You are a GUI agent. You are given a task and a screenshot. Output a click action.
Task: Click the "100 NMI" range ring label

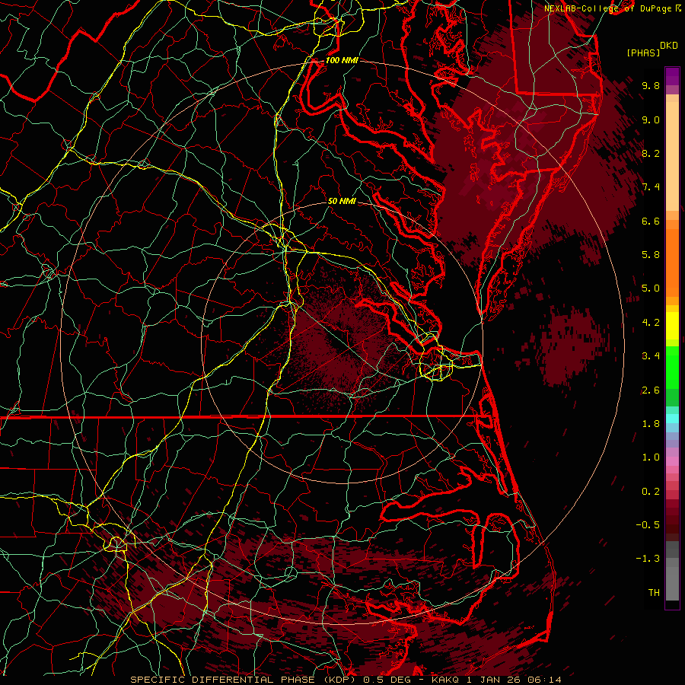pos(342,60)
